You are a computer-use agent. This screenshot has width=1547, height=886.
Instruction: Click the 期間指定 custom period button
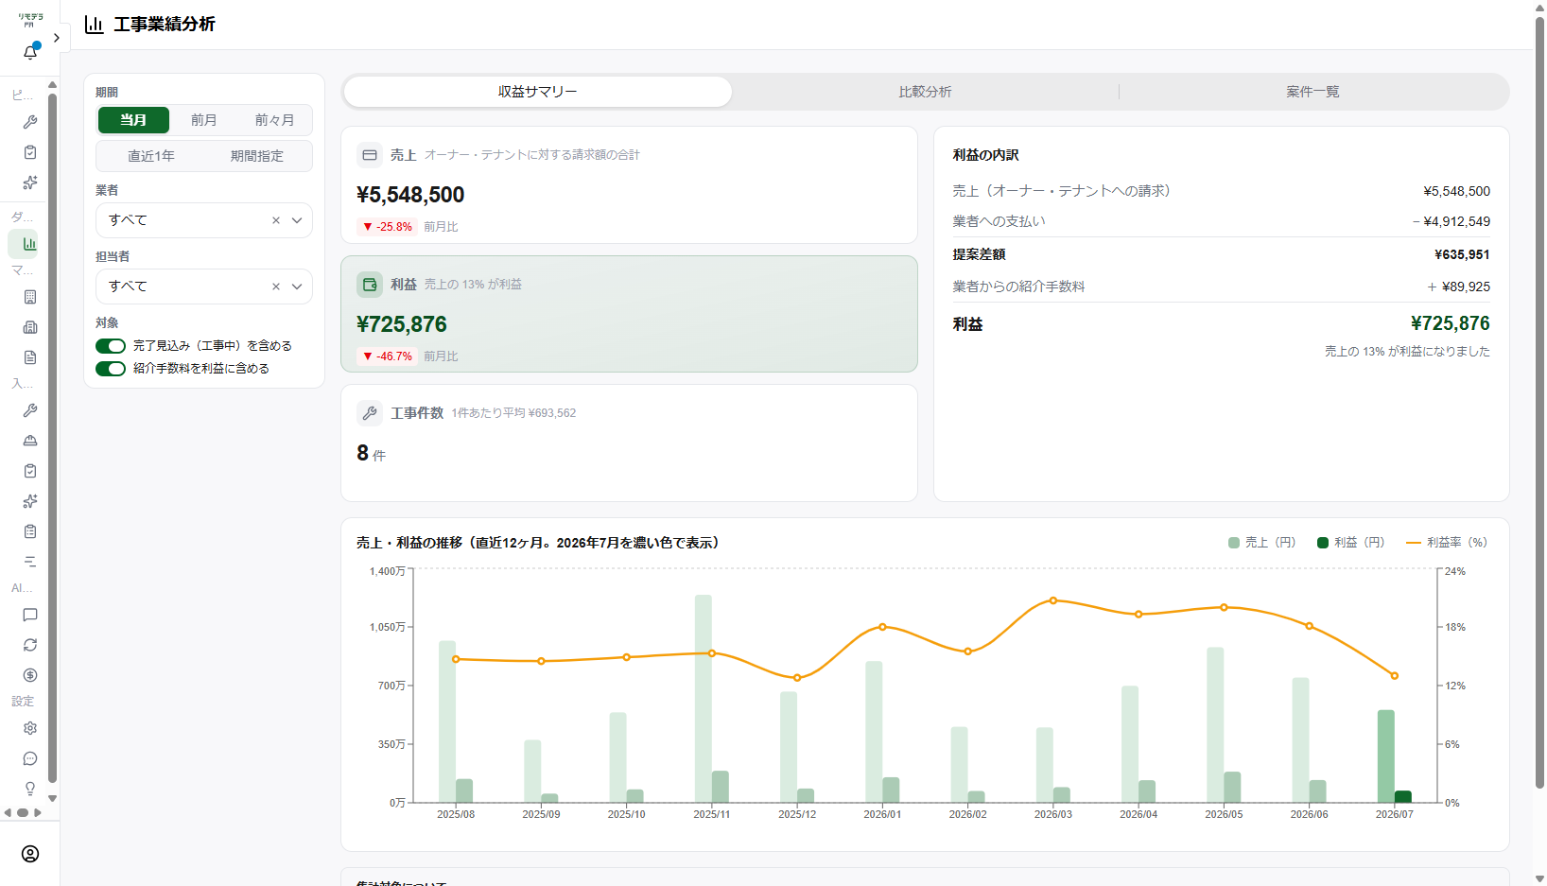point(257,156)
